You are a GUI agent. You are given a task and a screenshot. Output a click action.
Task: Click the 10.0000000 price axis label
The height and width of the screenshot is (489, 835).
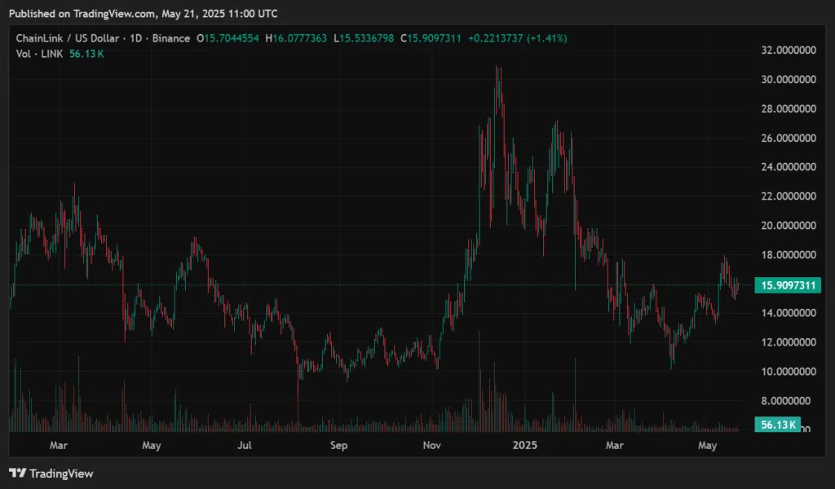(x=789, y=372)
